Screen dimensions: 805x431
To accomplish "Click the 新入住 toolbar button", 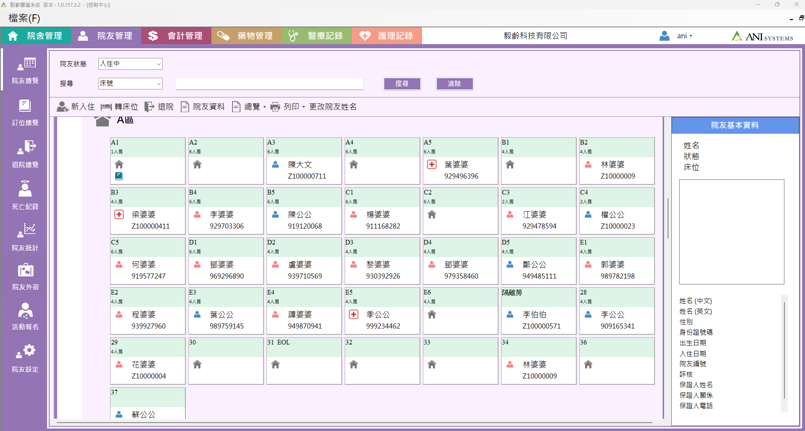I will point(76,107).
